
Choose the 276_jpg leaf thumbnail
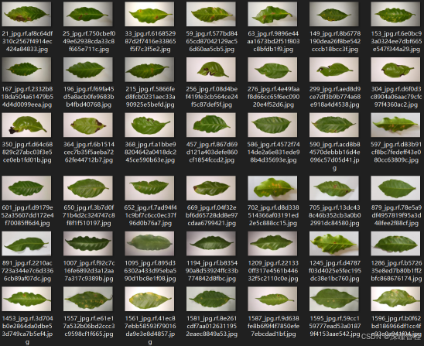pyautogui.click(x=272, y=69)
